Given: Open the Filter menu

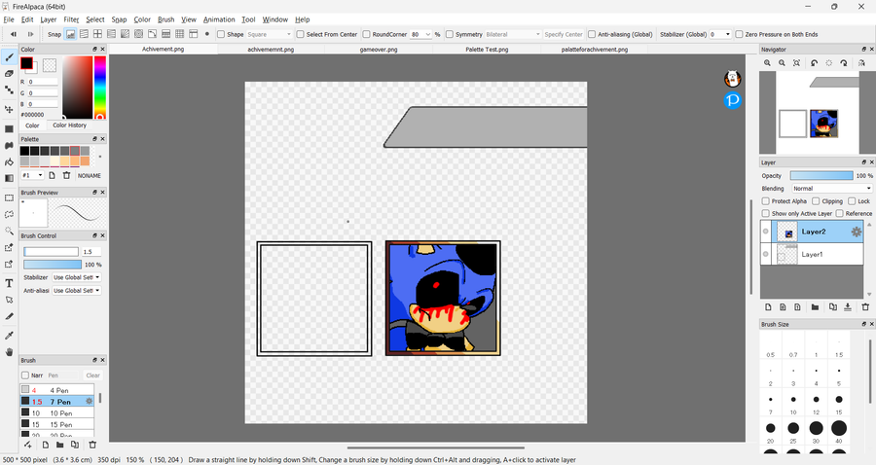Looking at the screenshot, I should pyautogui.click(x=71, y=19).
